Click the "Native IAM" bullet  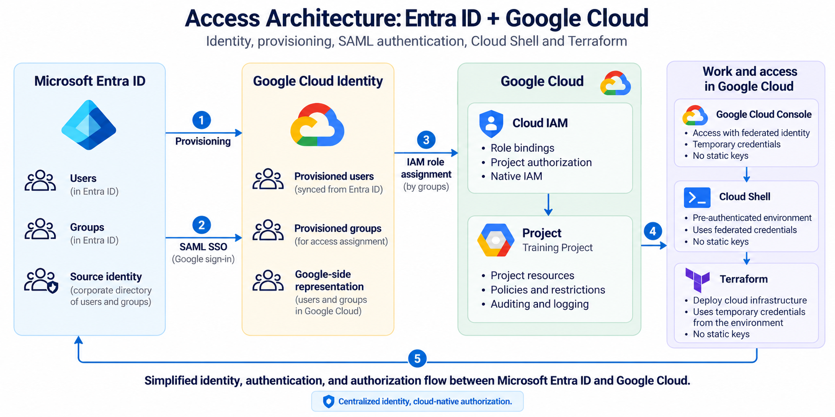pyautogui.click(x=516, y=176)
